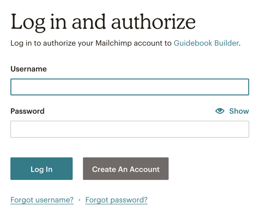
Task: Reset password through Forgot password?
Action: tap(116, 200)
